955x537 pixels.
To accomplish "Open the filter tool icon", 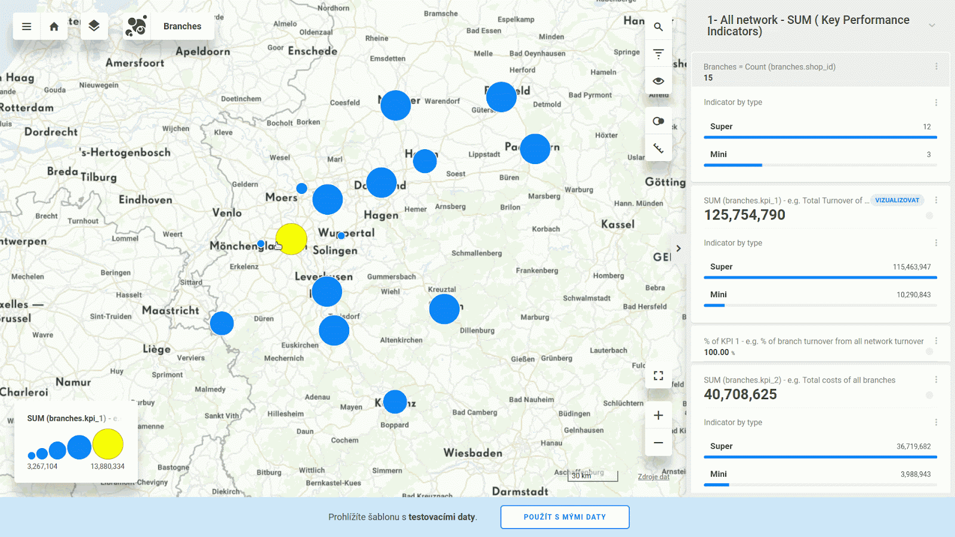I will point(658,54).
